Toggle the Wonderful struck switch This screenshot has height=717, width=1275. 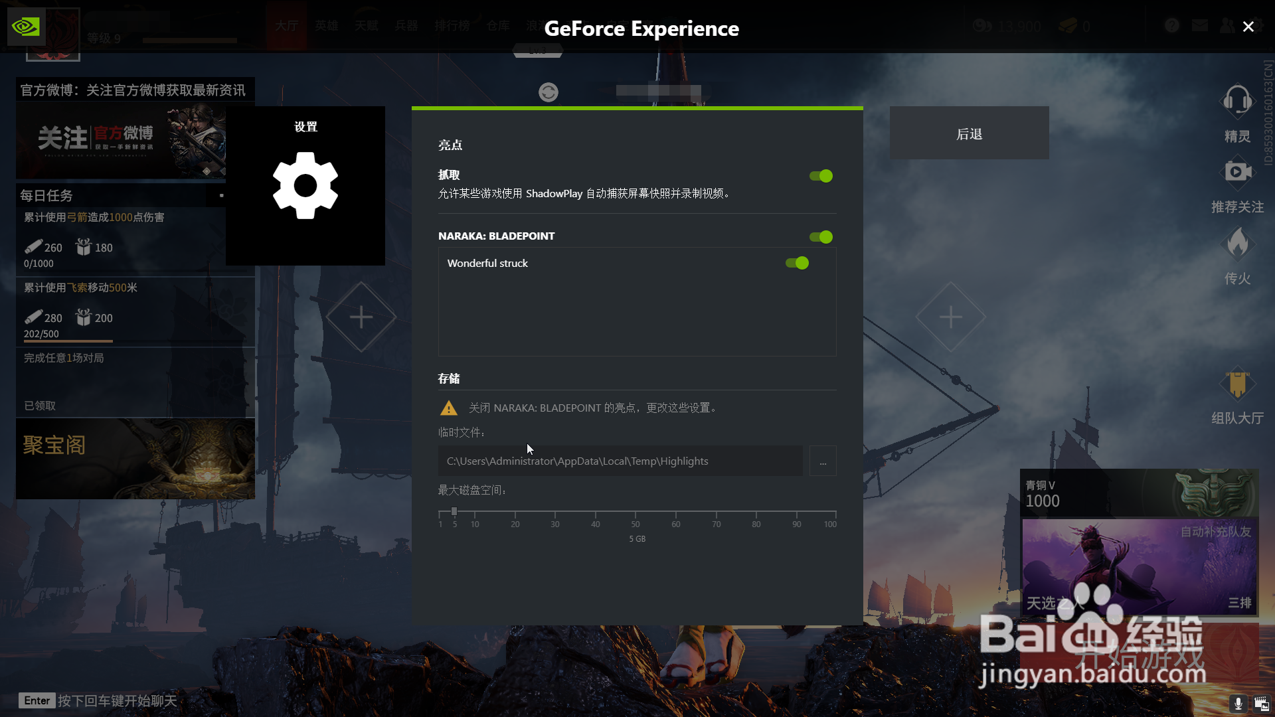click(x=797, y=263)
